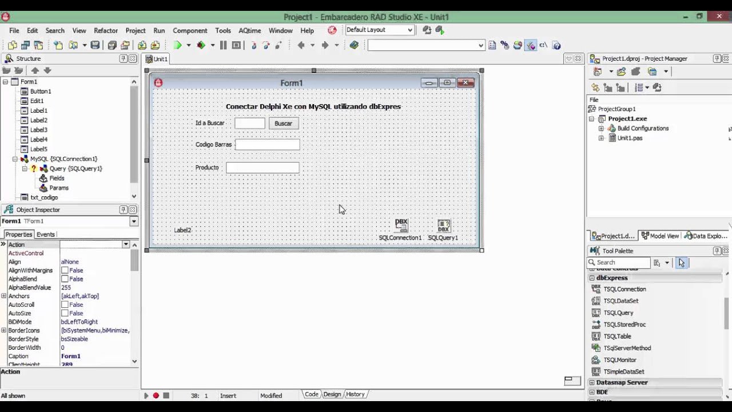This screenshot has height=412, width=732.
Task: Click the Program Reset stop icon
Action: coord(236,45)
